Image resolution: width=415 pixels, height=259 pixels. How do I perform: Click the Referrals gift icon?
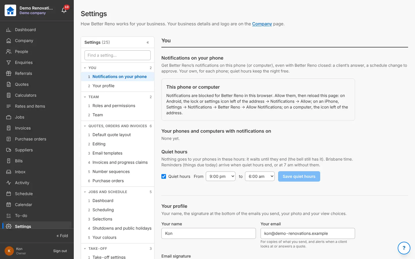[9, 73]
